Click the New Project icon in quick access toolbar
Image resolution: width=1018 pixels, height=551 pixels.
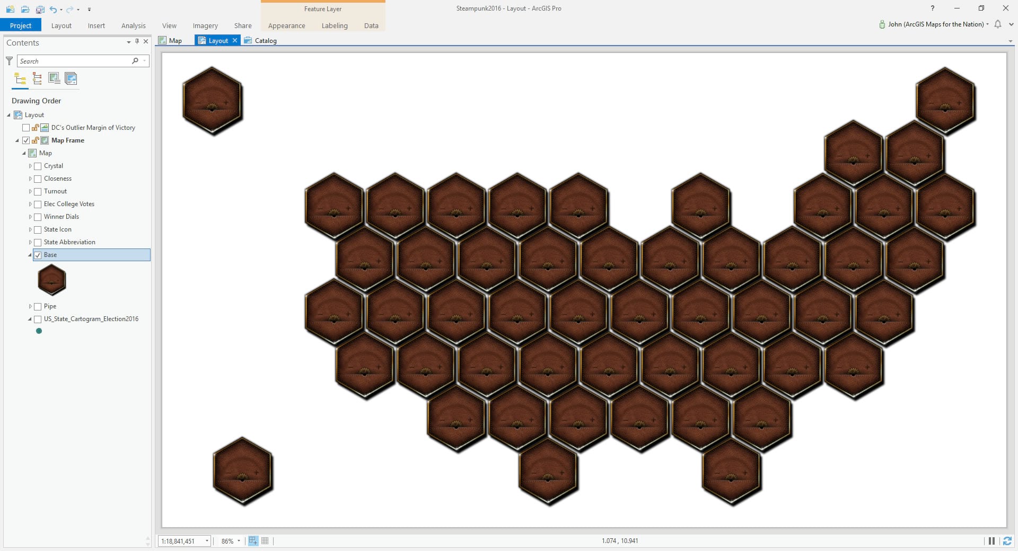coord(10,9)
